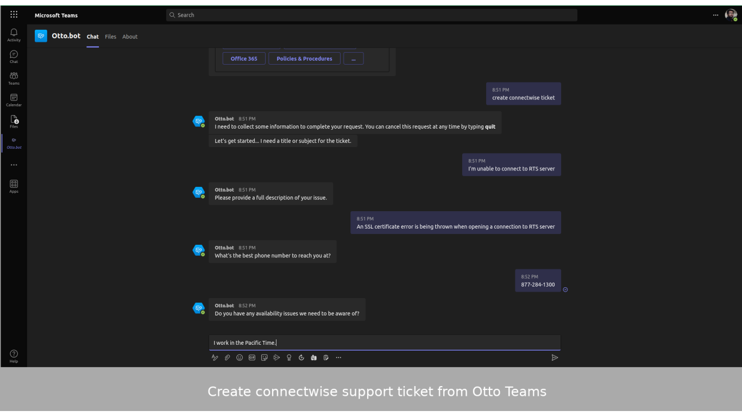The height and width of the screenshot is (417, 742).
Task: Open the sticker picker
Action: (265, 357)
